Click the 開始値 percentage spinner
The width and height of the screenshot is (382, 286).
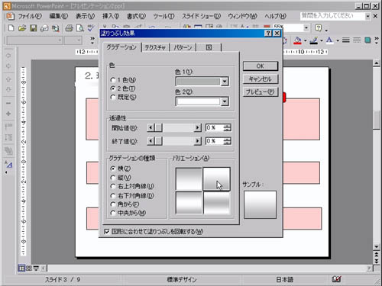coord(227,127)
